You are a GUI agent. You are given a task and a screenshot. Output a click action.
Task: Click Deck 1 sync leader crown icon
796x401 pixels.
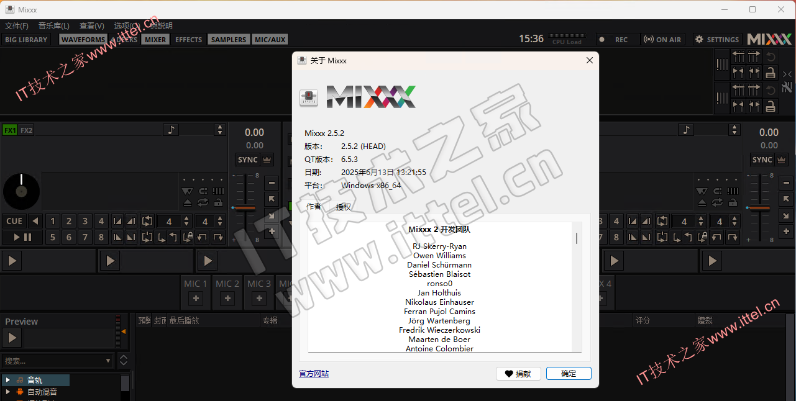click(267, 160)
